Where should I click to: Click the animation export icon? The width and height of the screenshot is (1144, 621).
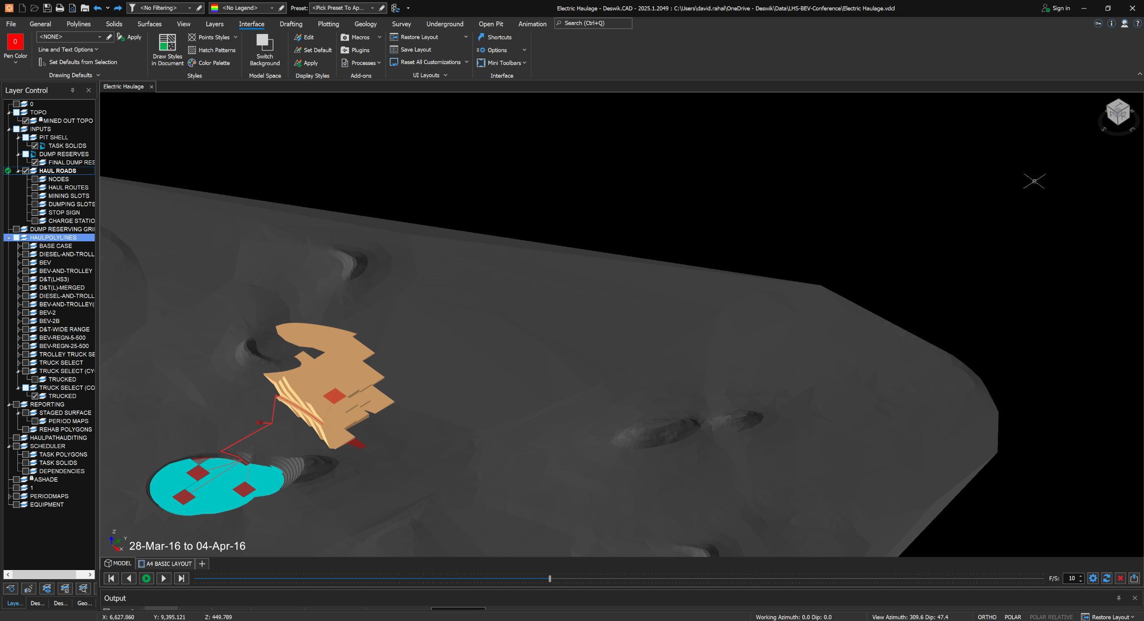point(1134,579)
